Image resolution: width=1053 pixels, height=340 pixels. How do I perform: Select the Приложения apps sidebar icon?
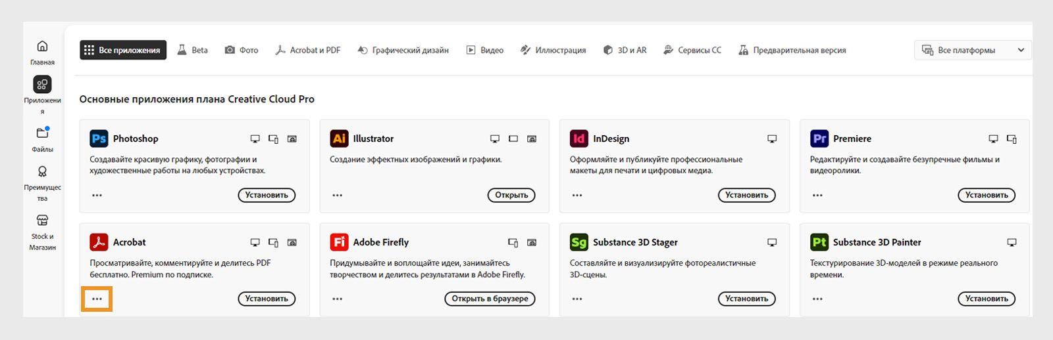[42, 84]
